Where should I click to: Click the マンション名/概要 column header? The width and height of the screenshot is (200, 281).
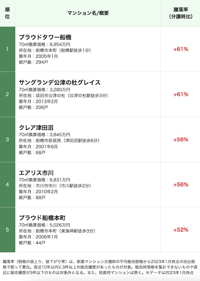(88, 13)
